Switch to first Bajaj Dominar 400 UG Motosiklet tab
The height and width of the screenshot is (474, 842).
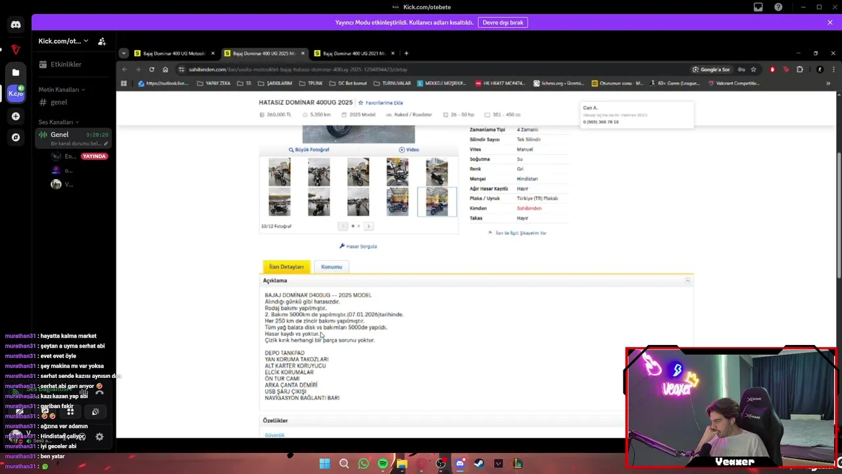173,53
